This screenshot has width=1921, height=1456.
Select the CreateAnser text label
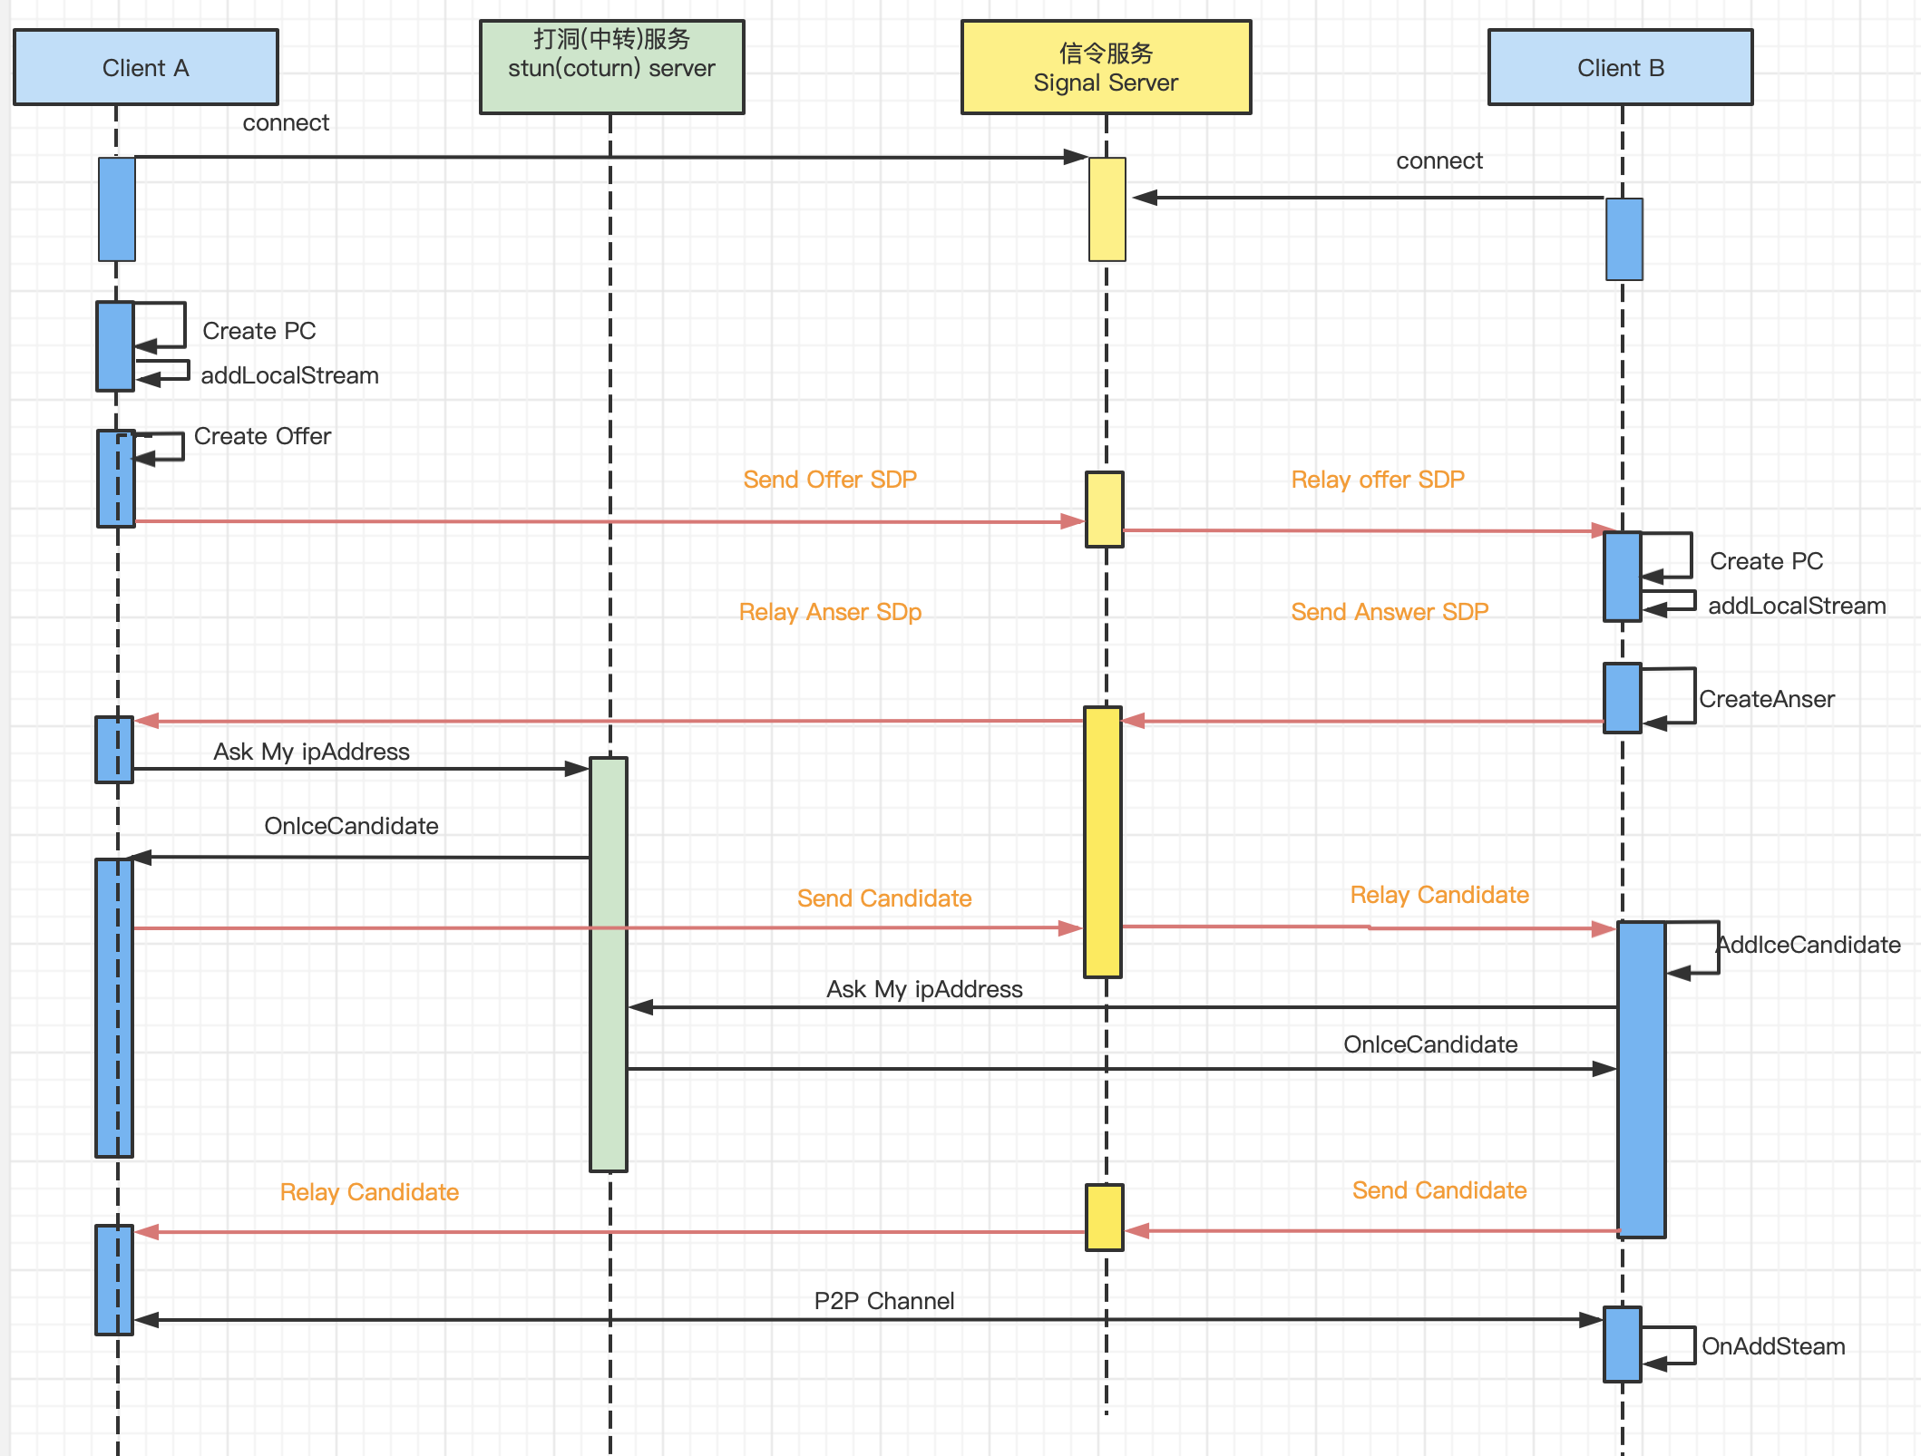pyautogui.click(x=1767, y=699)
